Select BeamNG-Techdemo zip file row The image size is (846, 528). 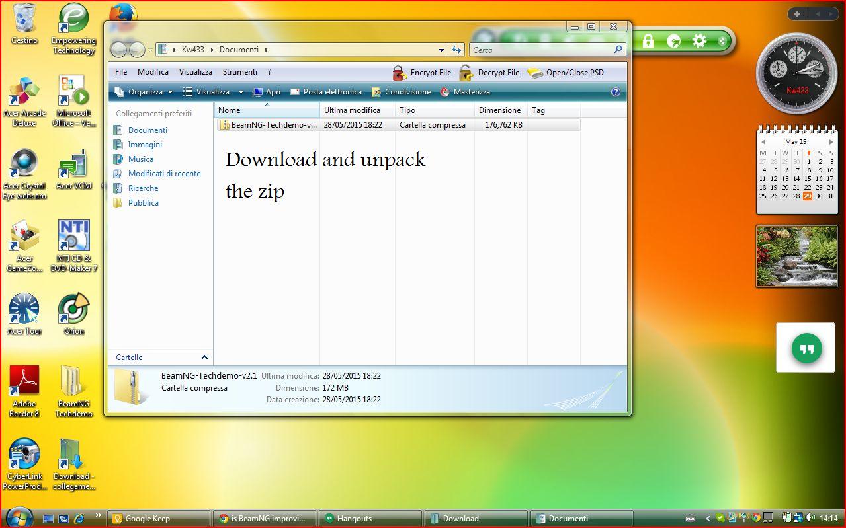coord(398,124)
